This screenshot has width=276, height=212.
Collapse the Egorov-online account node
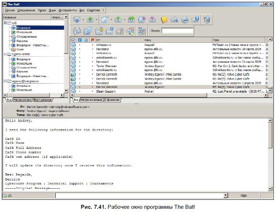click(x=5, y=54)
